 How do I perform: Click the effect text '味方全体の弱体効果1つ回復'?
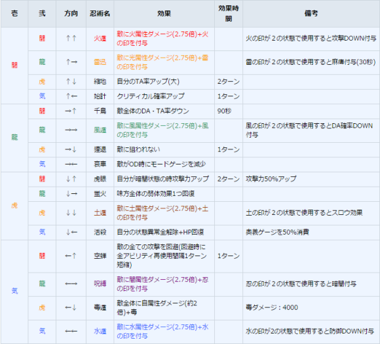(x=155, y=193)
